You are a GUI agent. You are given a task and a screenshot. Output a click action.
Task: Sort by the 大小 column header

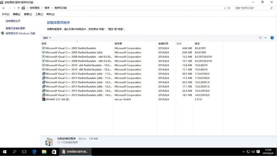184,44
